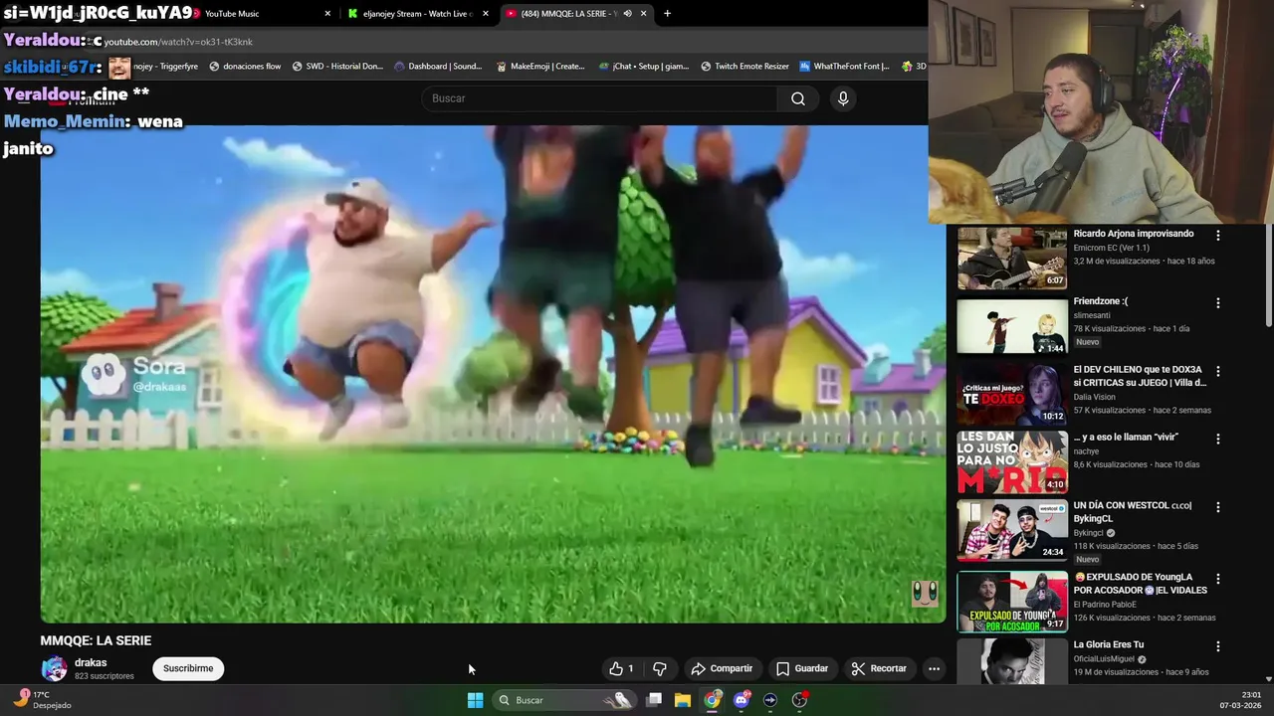Click the Chrome icon in the taskbar
The height and width of the screenshot is (716, 1274).
(x=712, y=700)
